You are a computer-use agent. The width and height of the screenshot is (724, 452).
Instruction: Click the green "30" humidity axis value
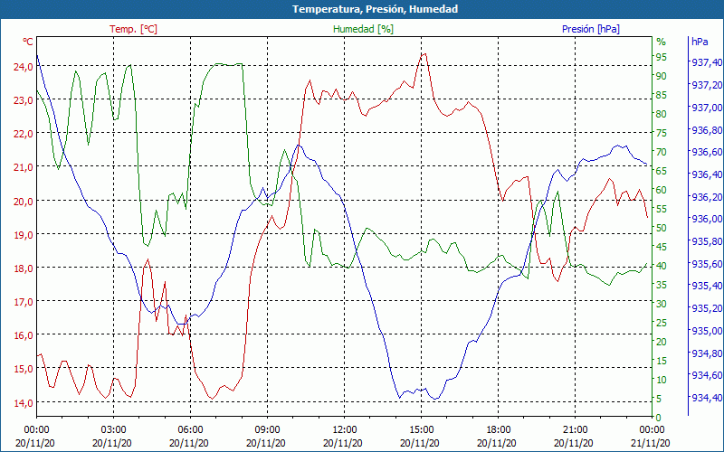click(x=662, y=304)
